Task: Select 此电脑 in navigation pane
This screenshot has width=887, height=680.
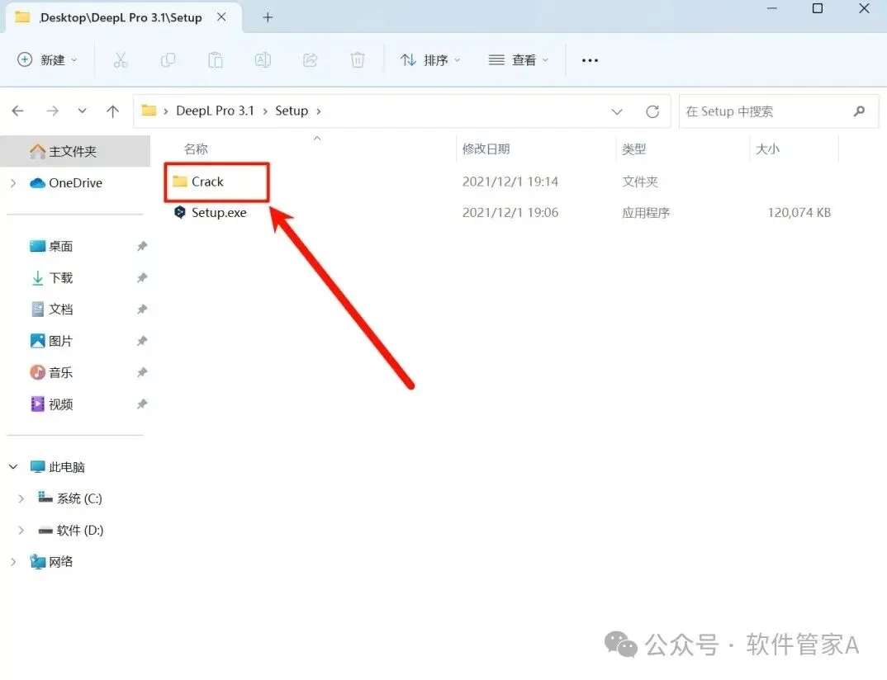Action: click(x=57, y=467)
